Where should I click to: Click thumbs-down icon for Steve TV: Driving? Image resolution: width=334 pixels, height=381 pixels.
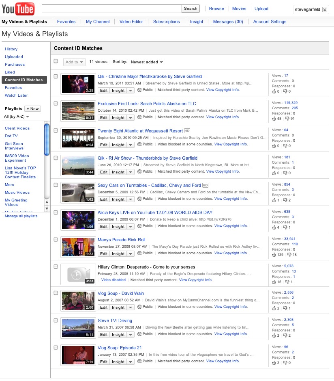[285, 336]
